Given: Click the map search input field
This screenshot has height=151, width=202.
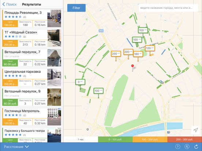Looking at the screenshot, I should (168, 8).
